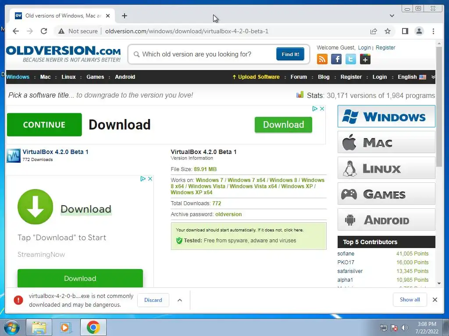Click the page vertical scrollbar thumb

pyautogui.click(x=439, y=107)
